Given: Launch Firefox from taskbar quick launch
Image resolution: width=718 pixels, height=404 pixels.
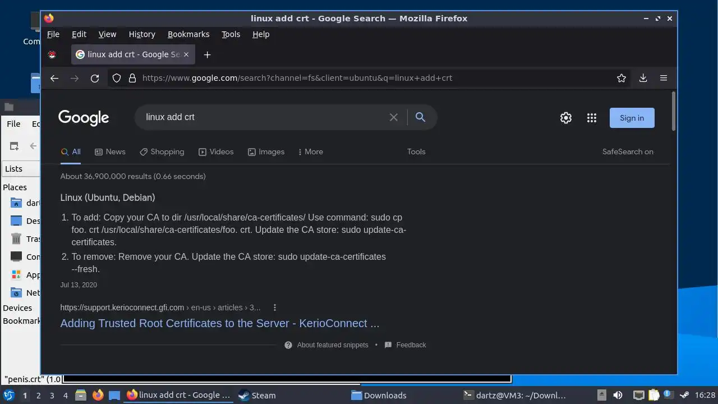Looking at the screenshot, I should point(98,396).
